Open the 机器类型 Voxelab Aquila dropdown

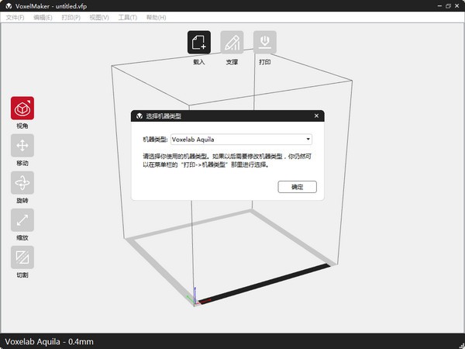coord(241,140)
